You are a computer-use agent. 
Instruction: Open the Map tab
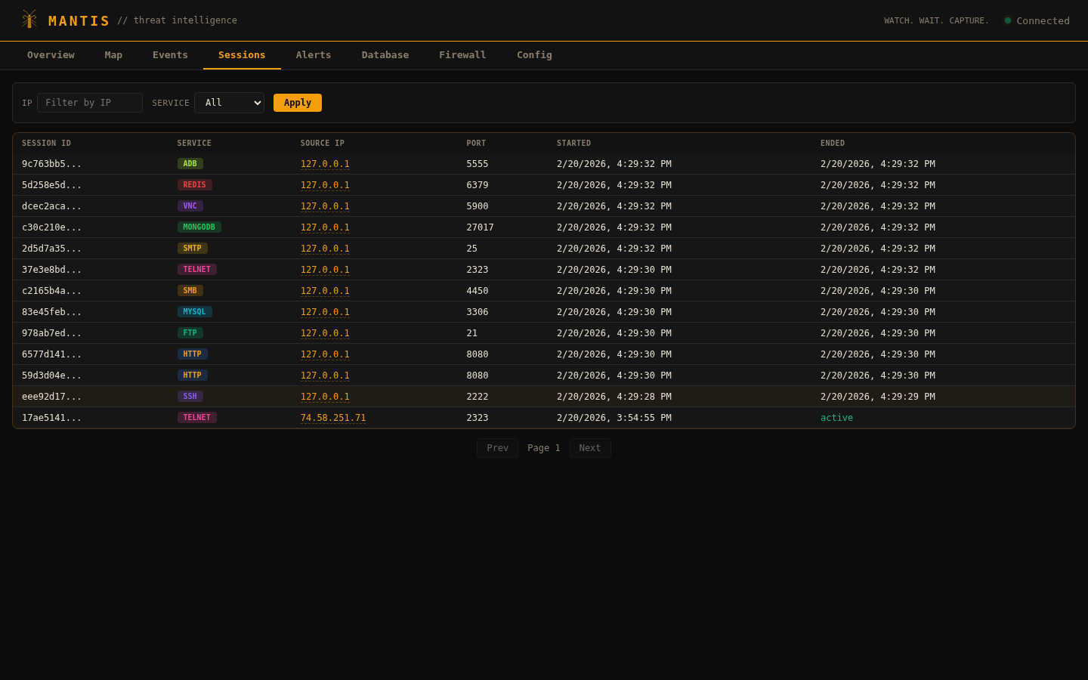click(113, 55)
